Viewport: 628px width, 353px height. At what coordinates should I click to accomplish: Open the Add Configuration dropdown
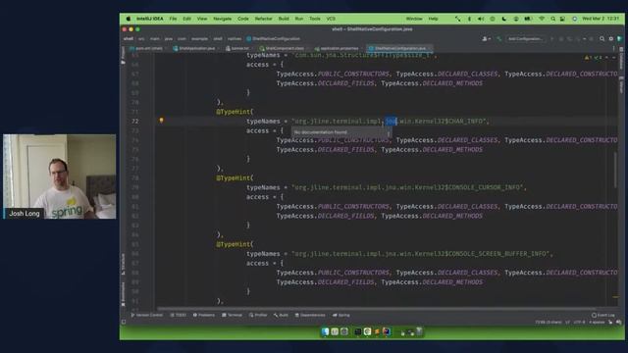(525, 39)
